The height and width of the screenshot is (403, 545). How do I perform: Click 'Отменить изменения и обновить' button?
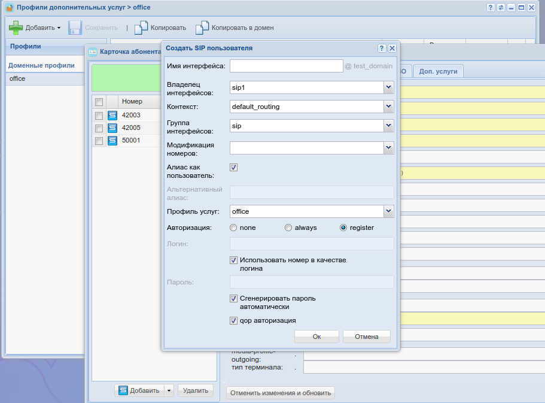pos(281,393)
